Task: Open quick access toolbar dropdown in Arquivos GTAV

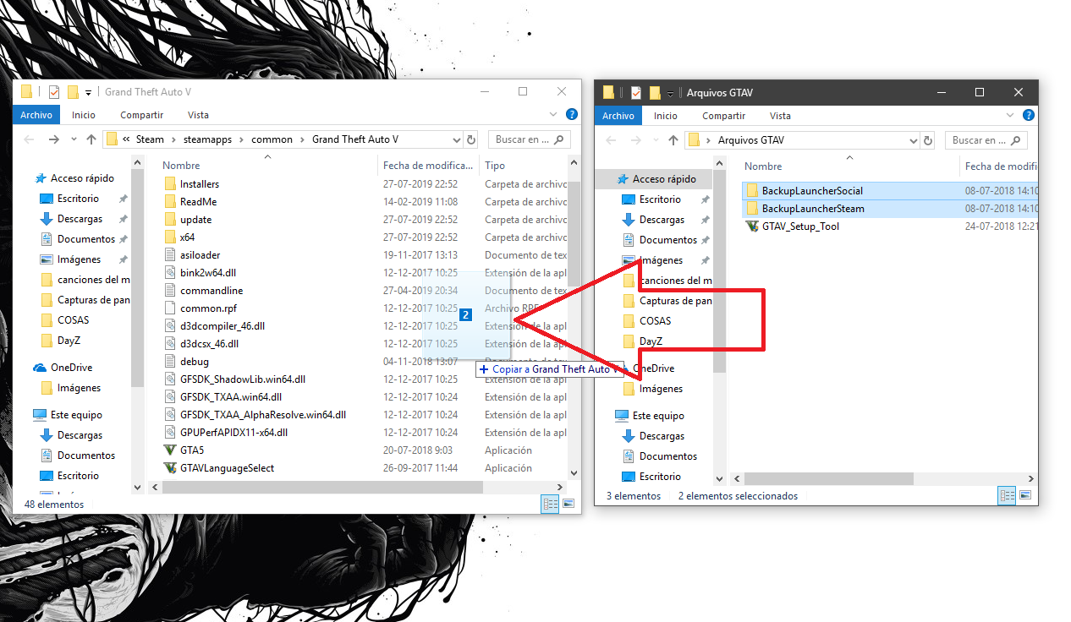Action: coord(671,93)
